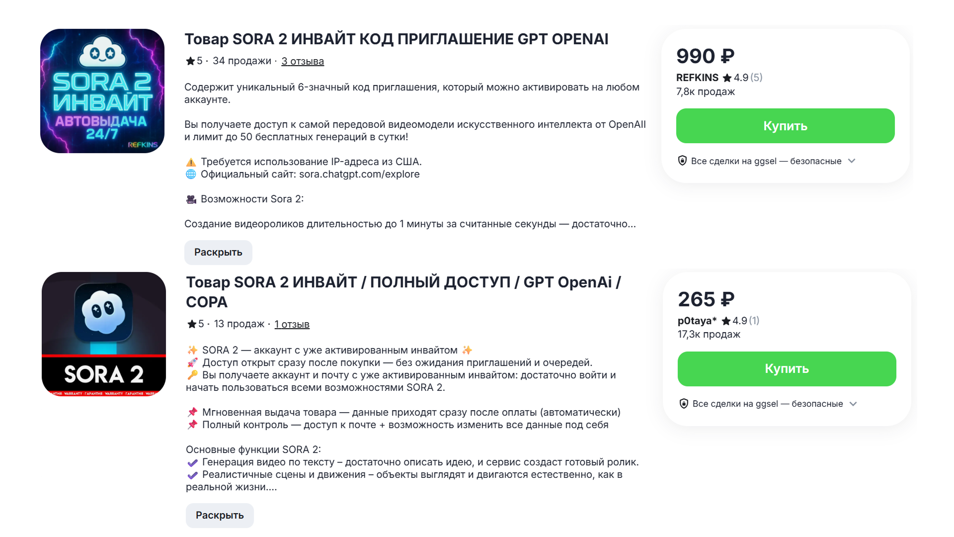954x537 pixels.
Task: Click the shield icon in 265 ₽ card
Action: 684,404
